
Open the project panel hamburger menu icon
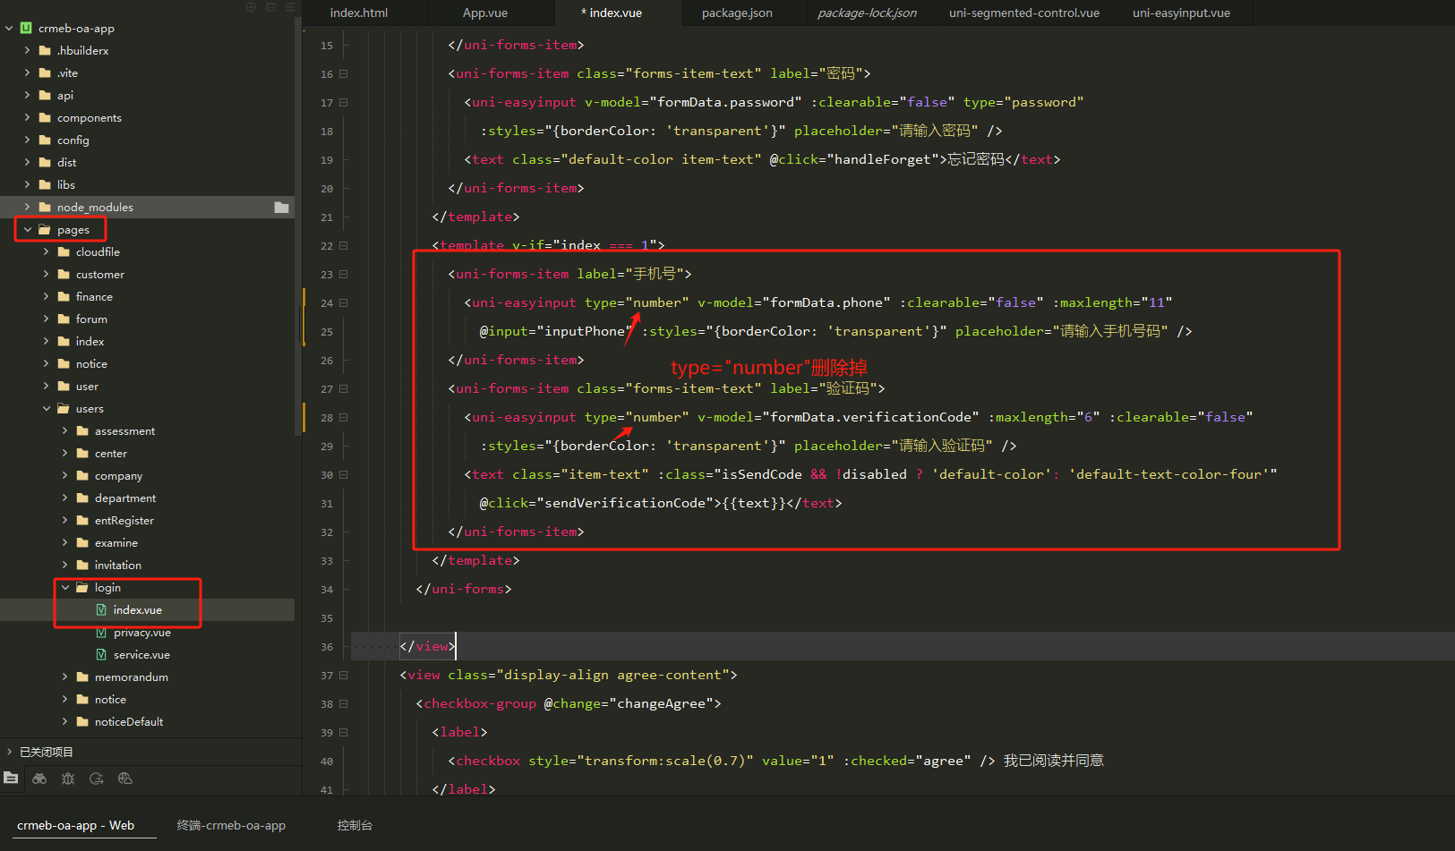point(290,7)
